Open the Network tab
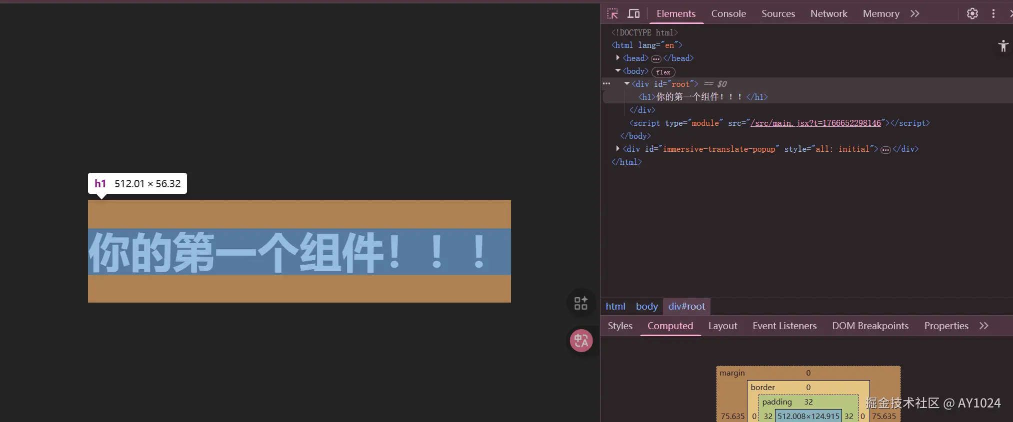This screenshot has height=422, width=1013. (828, 13)
